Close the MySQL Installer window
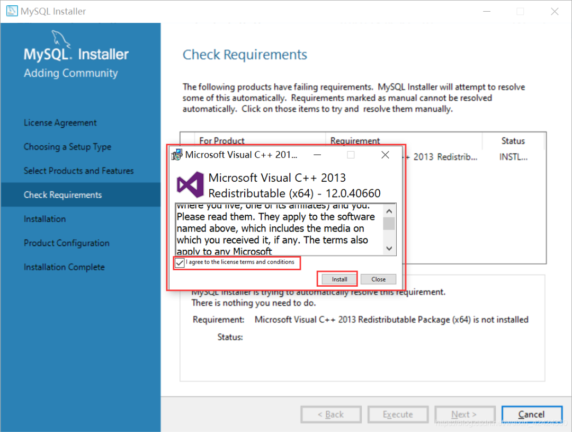Image resolution: width=572 pixels, height=432 pixels. click(x=555, y=11)
